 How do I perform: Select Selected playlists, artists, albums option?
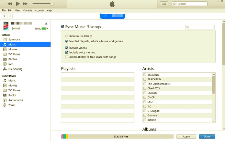tap(66, 41)
